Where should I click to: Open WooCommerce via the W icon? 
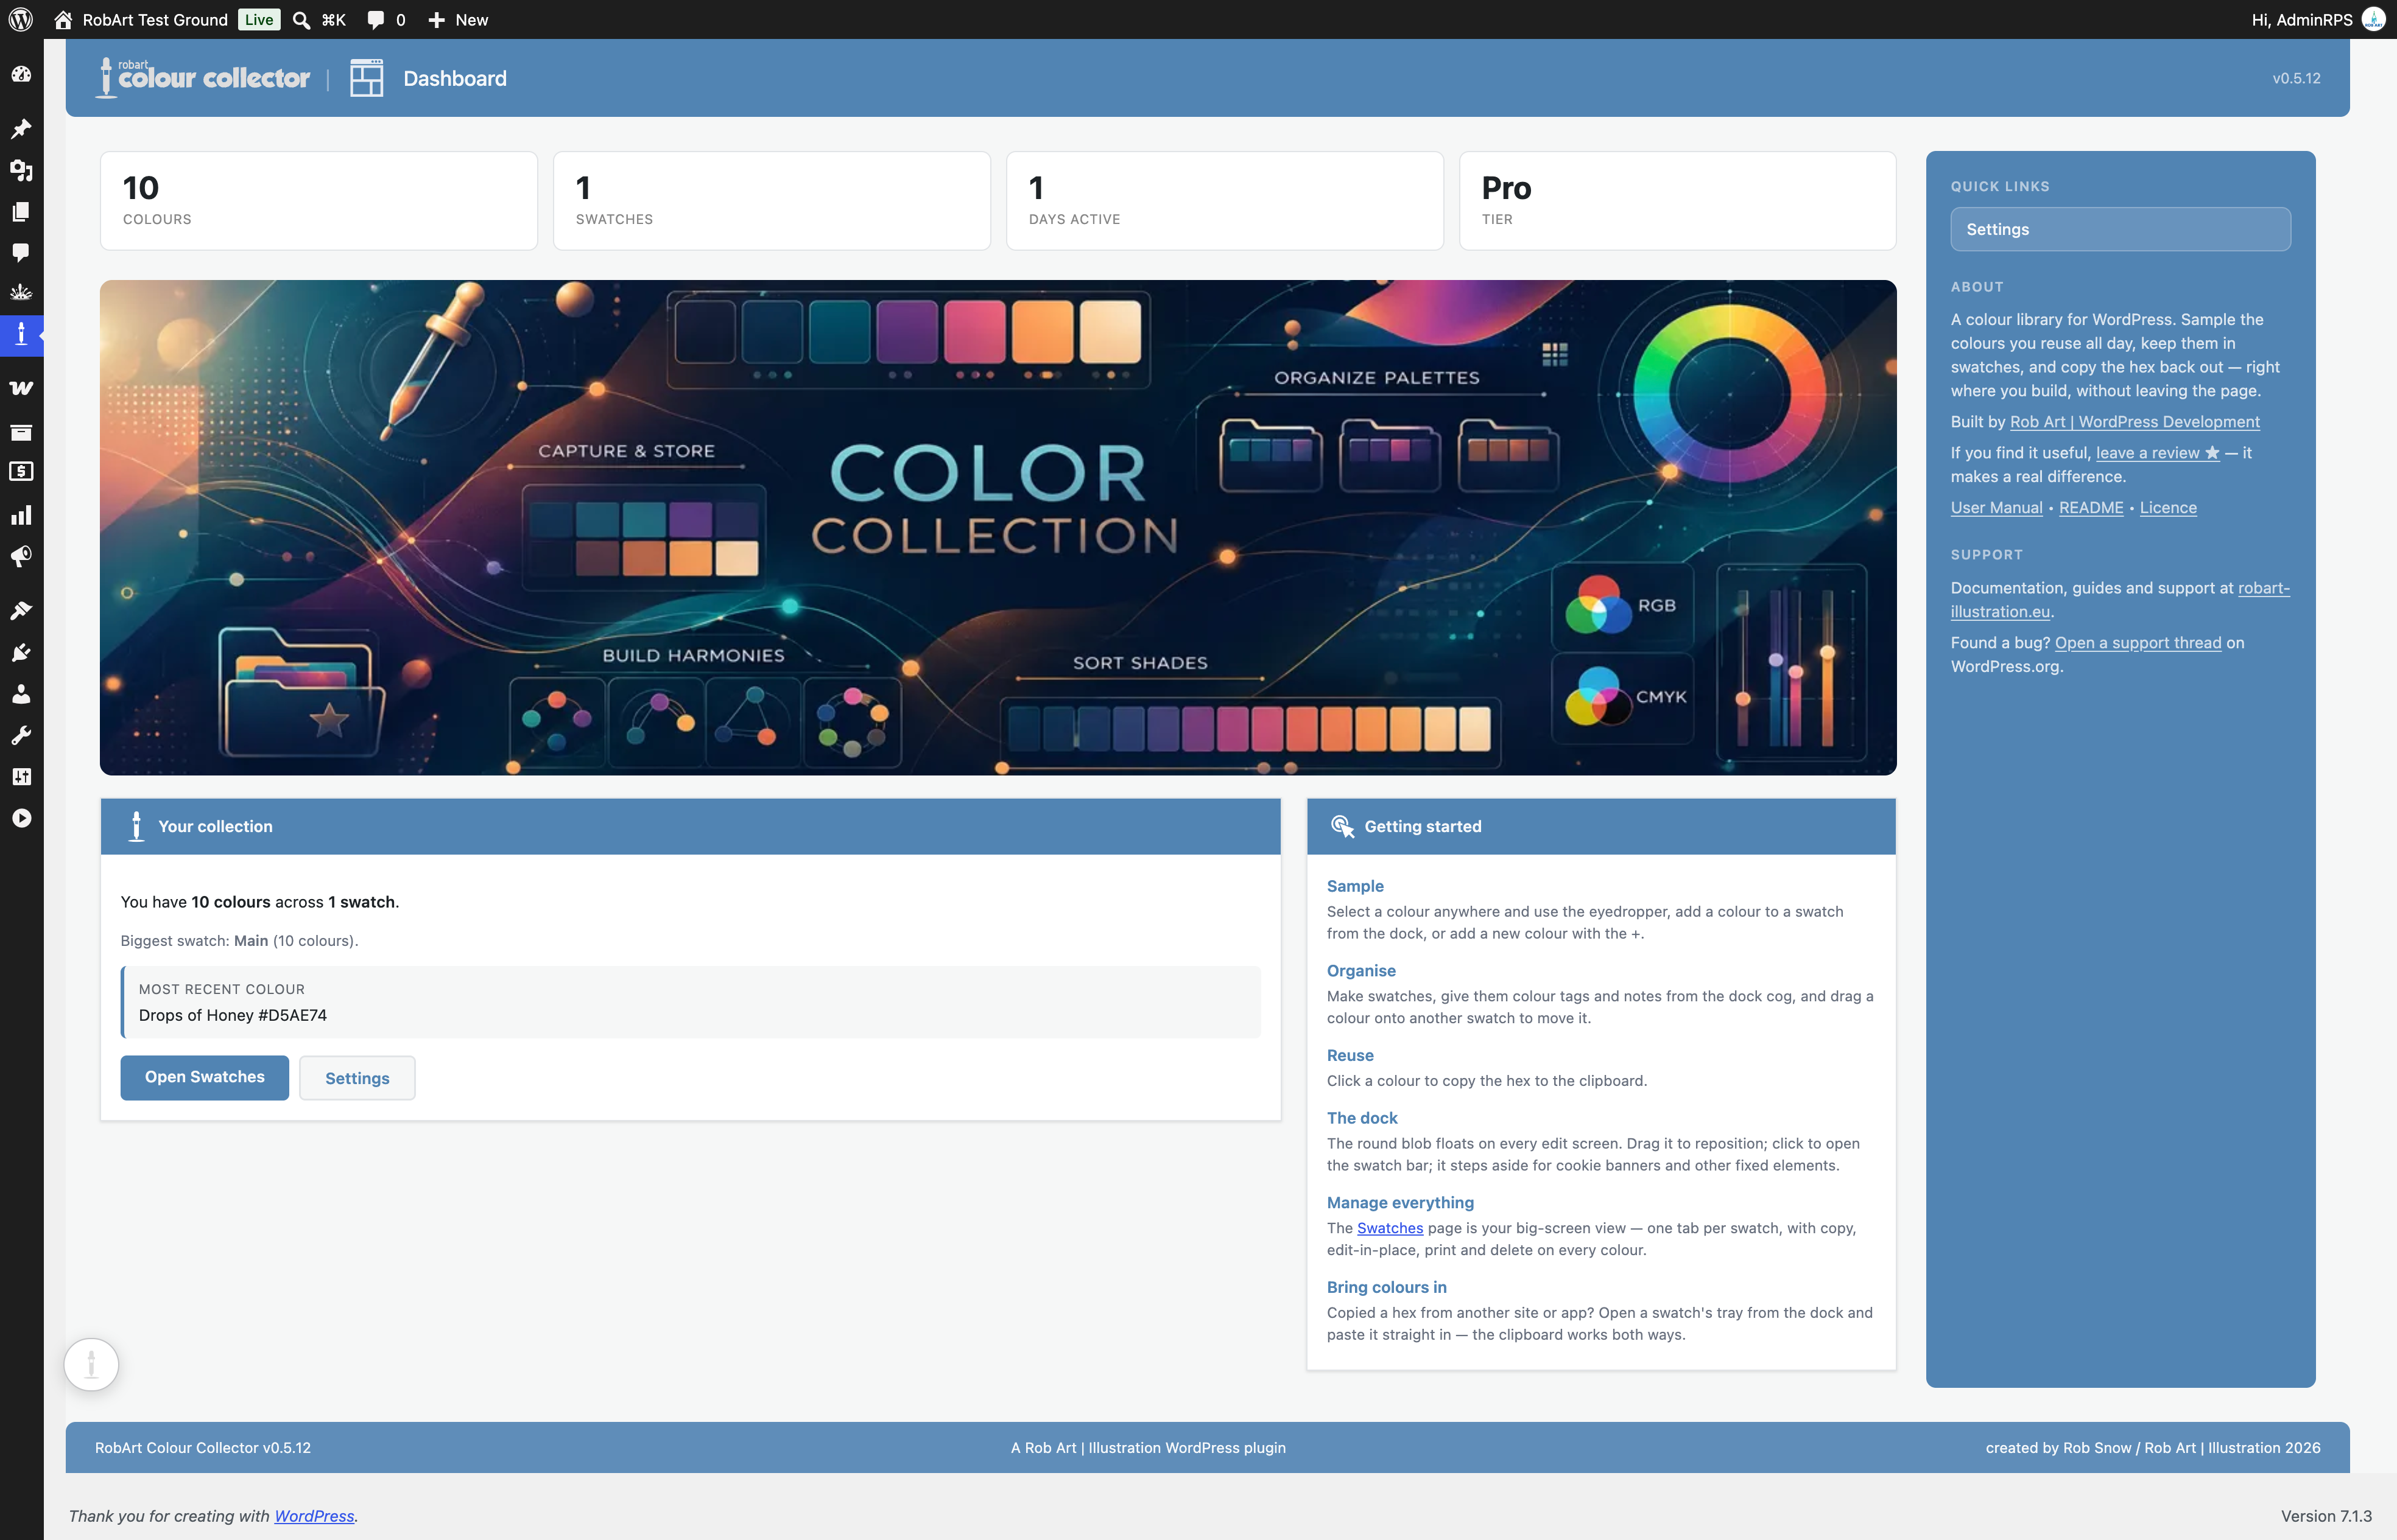point(21,388)
